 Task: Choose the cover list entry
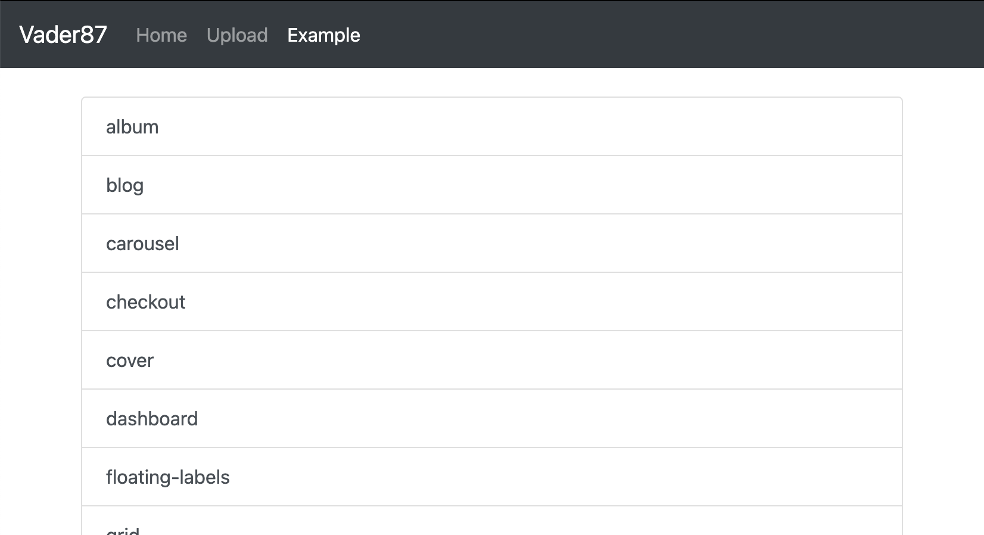point(492,360)
